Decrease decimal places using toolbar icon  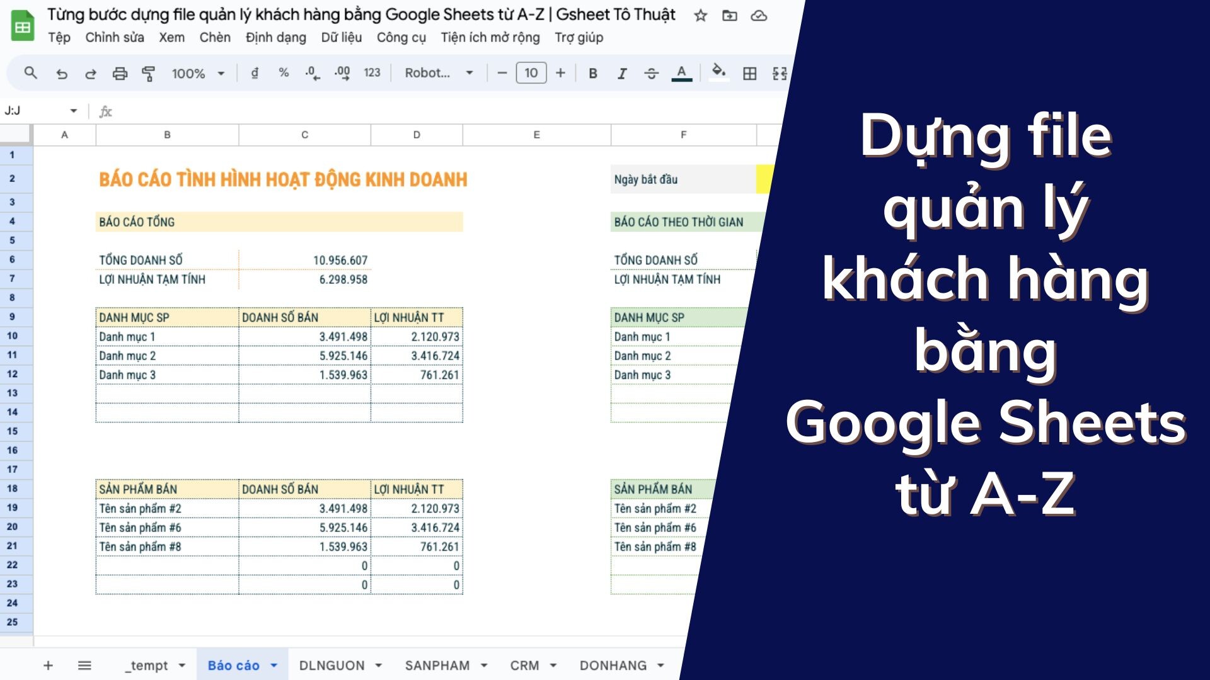311,73
